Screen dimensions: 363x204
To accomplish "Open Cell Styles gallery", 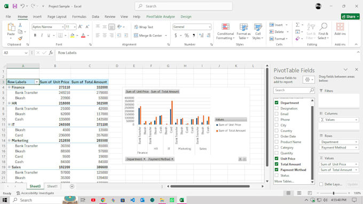I will [257, 32].
